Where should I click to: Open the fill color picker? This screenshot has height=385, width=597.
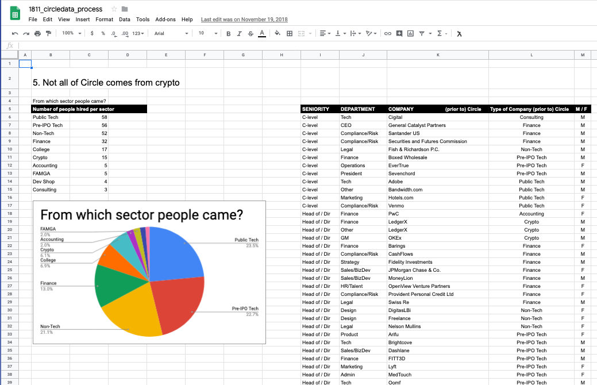[x=278, y=33]
